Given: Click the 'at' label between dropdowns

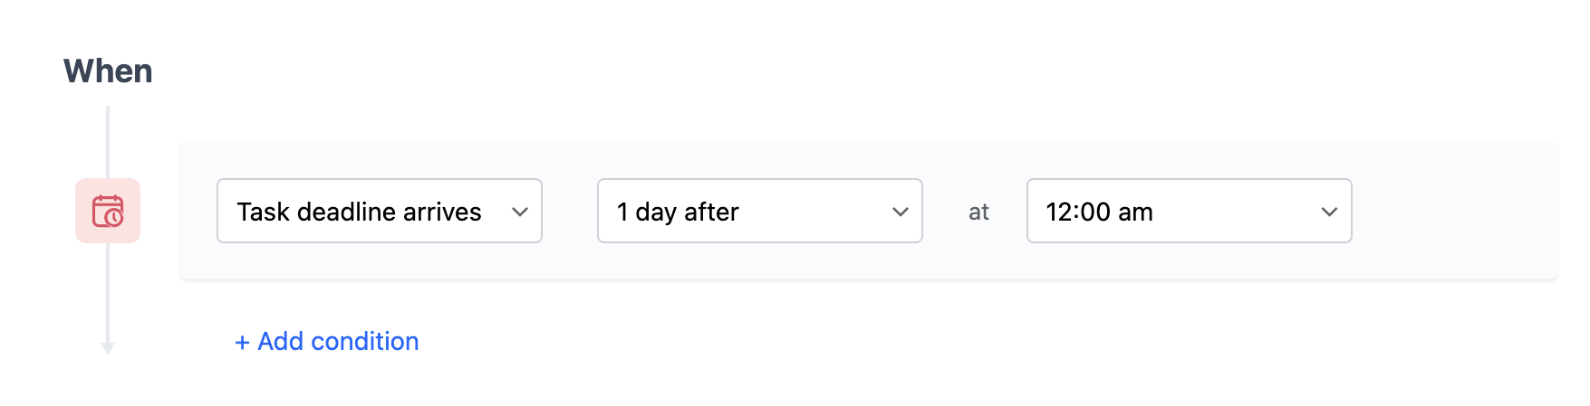Looking at the screenshot, I should click(978, 212).
